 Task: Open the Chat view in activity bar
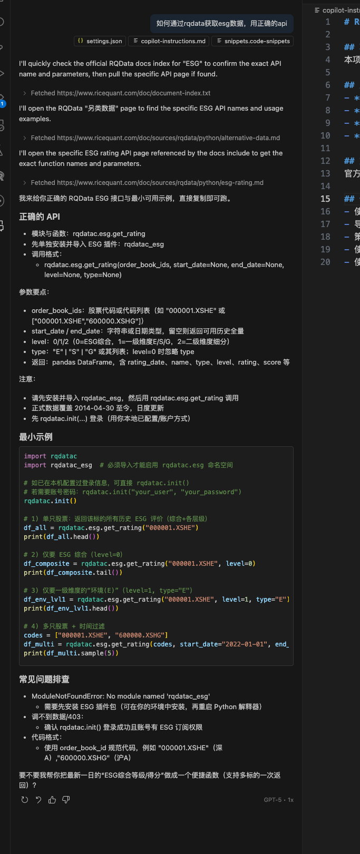(2, 226)
